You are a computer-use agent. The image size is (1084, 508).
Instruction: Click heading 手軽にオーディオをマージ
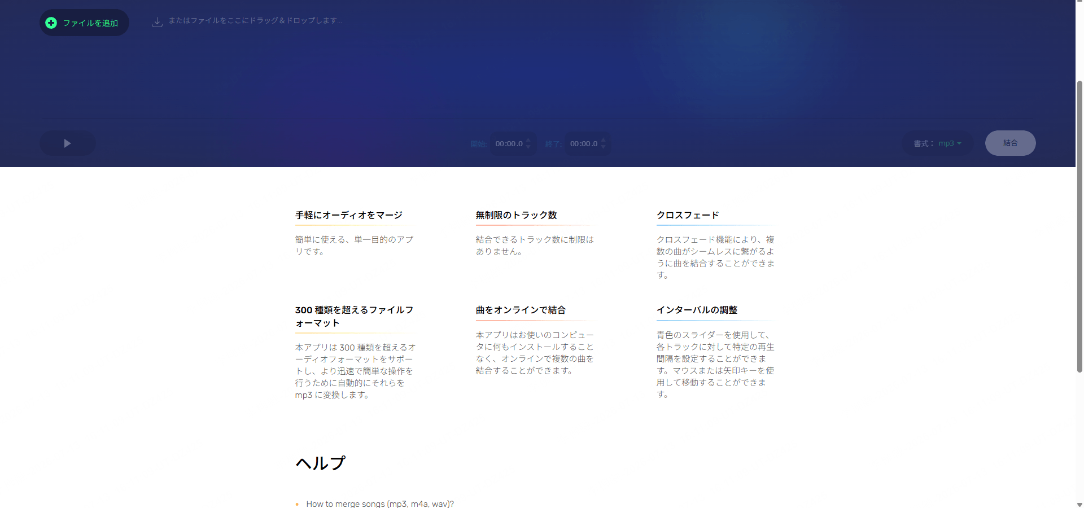coord(348,215)
